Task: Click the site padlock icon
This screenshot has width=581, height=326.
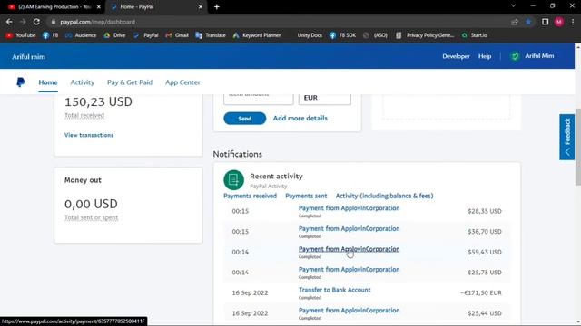Action: (54, 22)
